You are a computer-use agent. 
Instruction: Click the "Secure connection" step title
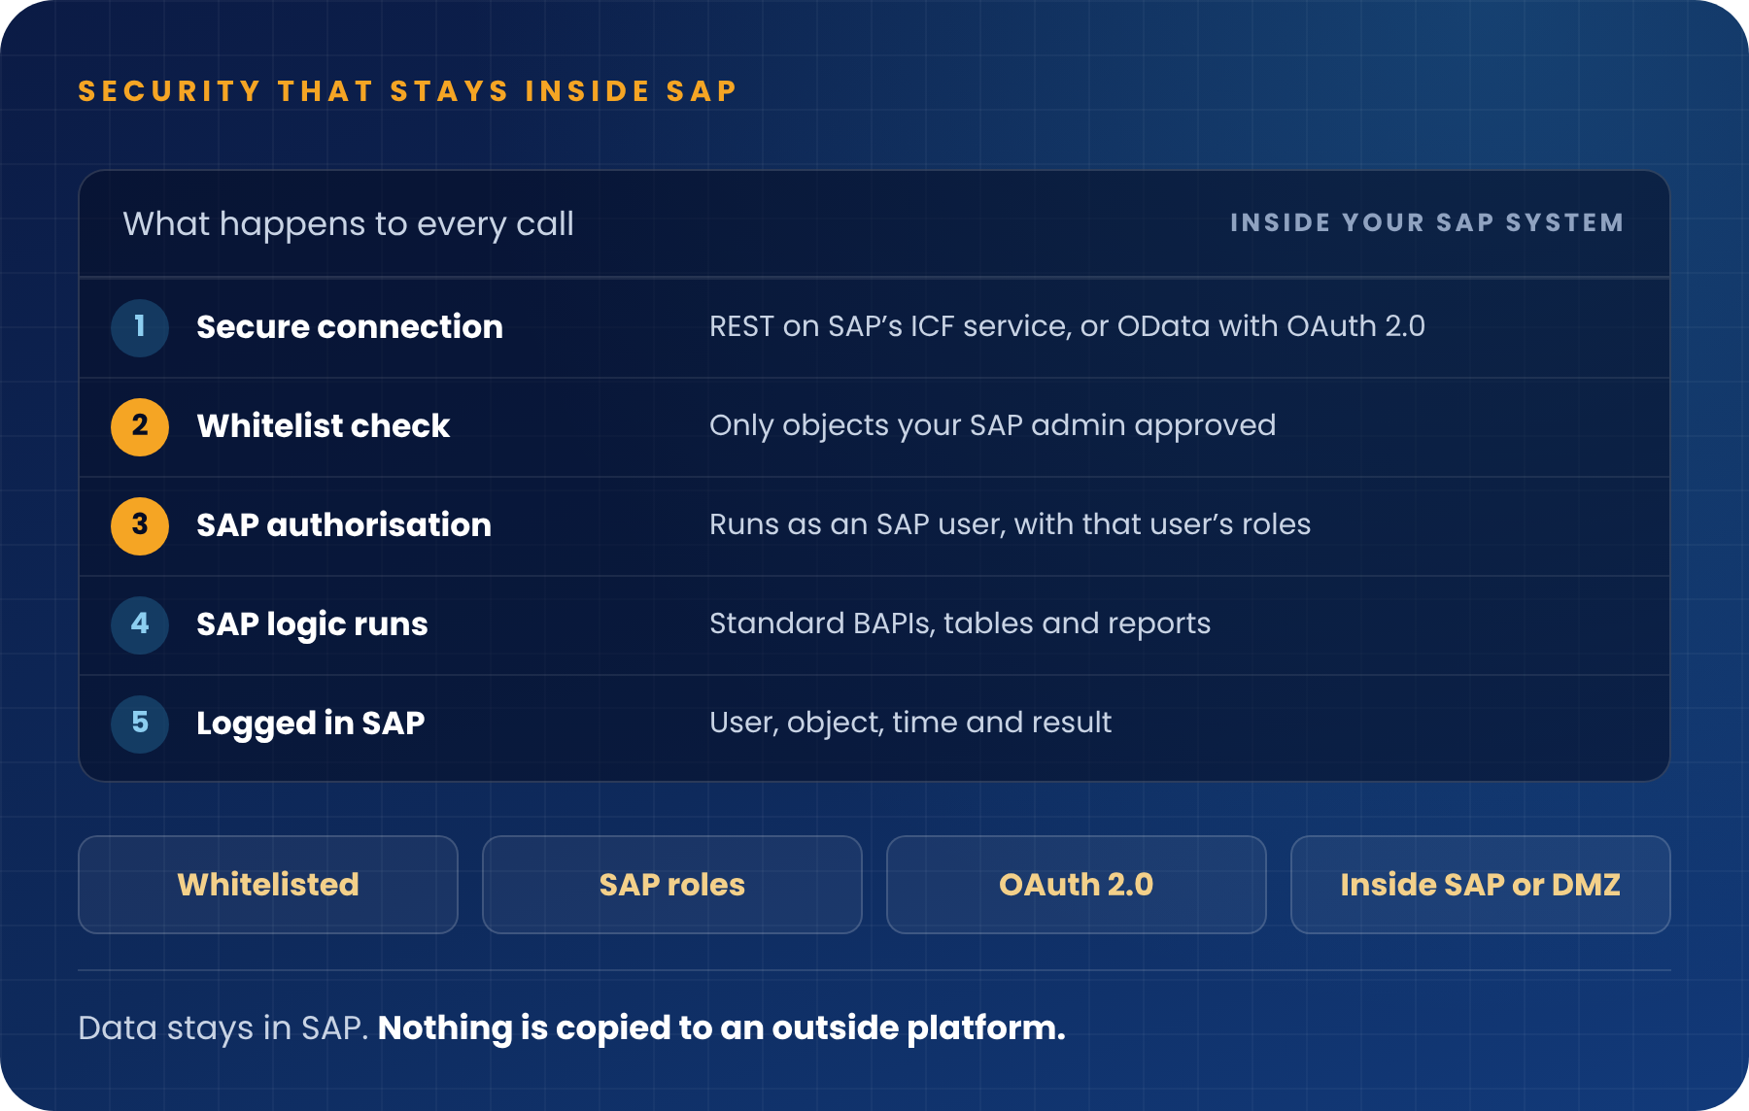click(x=350, y=327)
